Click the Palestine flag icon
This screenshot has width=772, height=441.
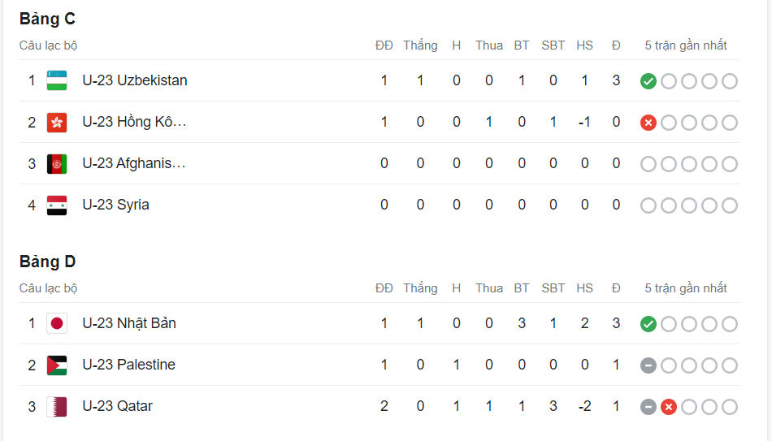(57, 365)
